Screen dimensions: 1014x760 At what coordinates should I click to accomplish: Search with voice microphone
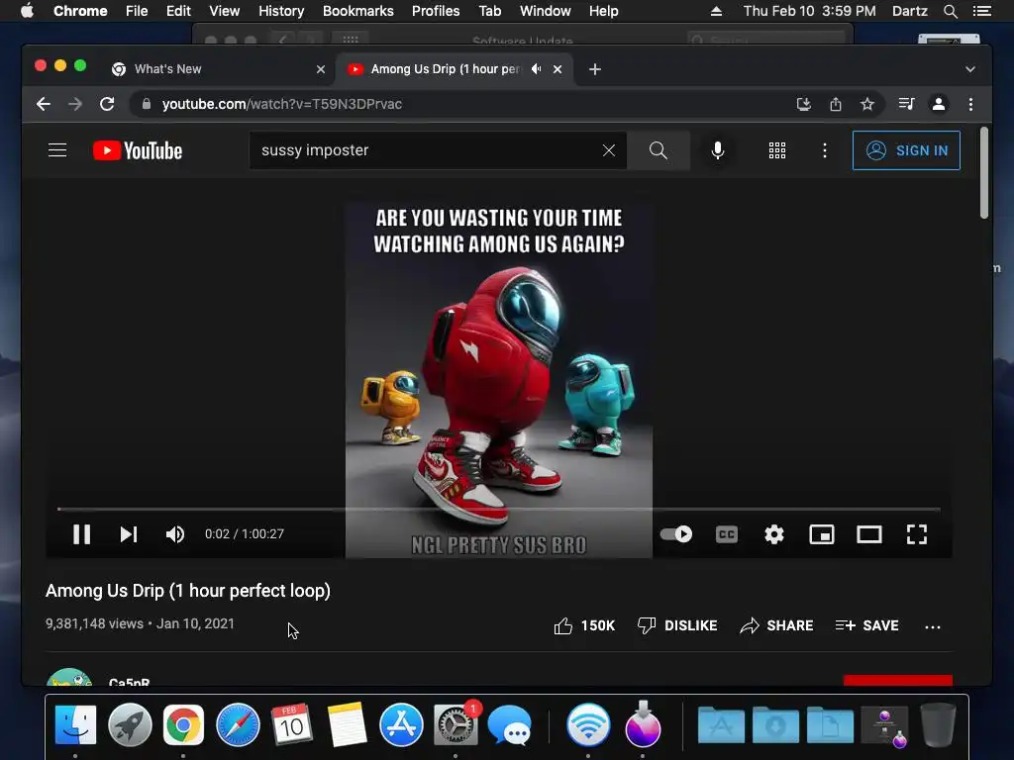coord(718,150)
